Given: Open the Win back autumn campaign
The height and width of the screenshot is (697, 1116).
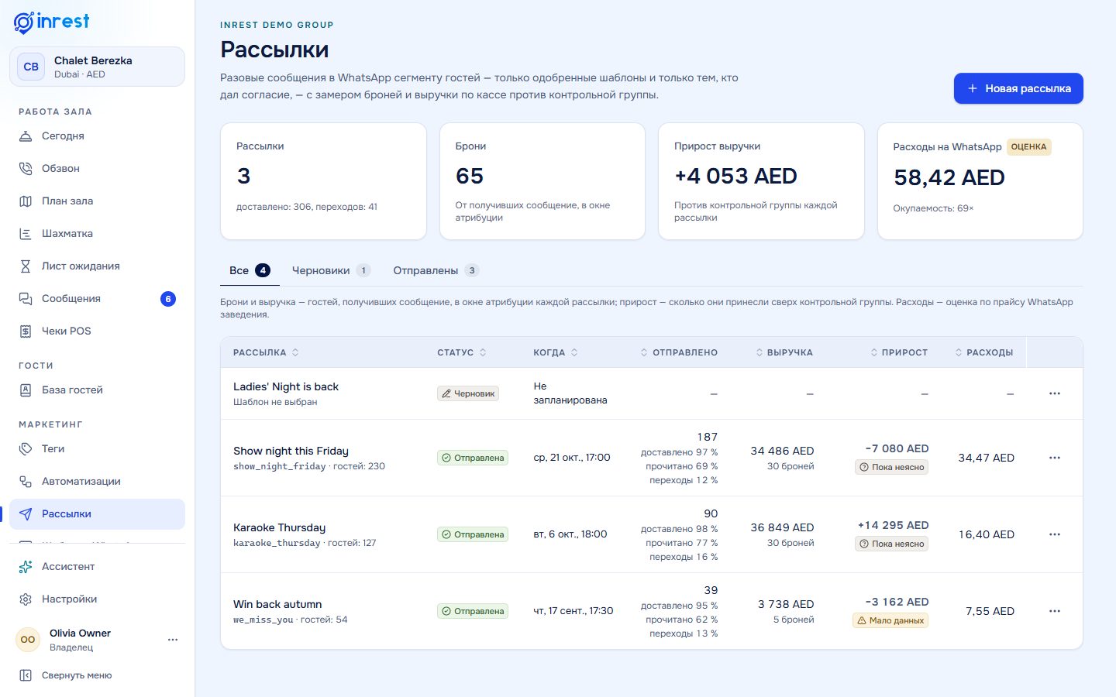Looking at the screenshot, I should click(x=277, y=604).
